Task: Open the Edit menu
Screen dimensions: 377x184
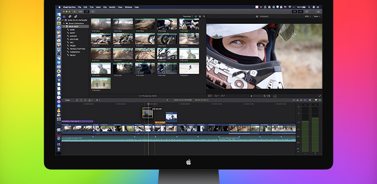Action: pyautogui.click(x=85, y=7)
